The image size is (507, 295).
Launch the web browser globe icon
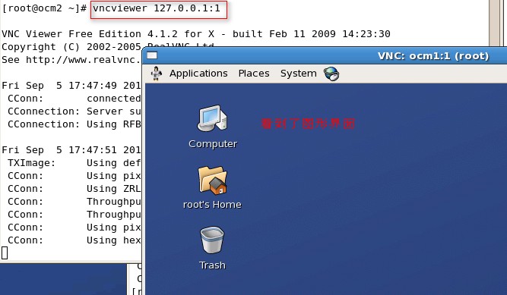pos(331,74)
